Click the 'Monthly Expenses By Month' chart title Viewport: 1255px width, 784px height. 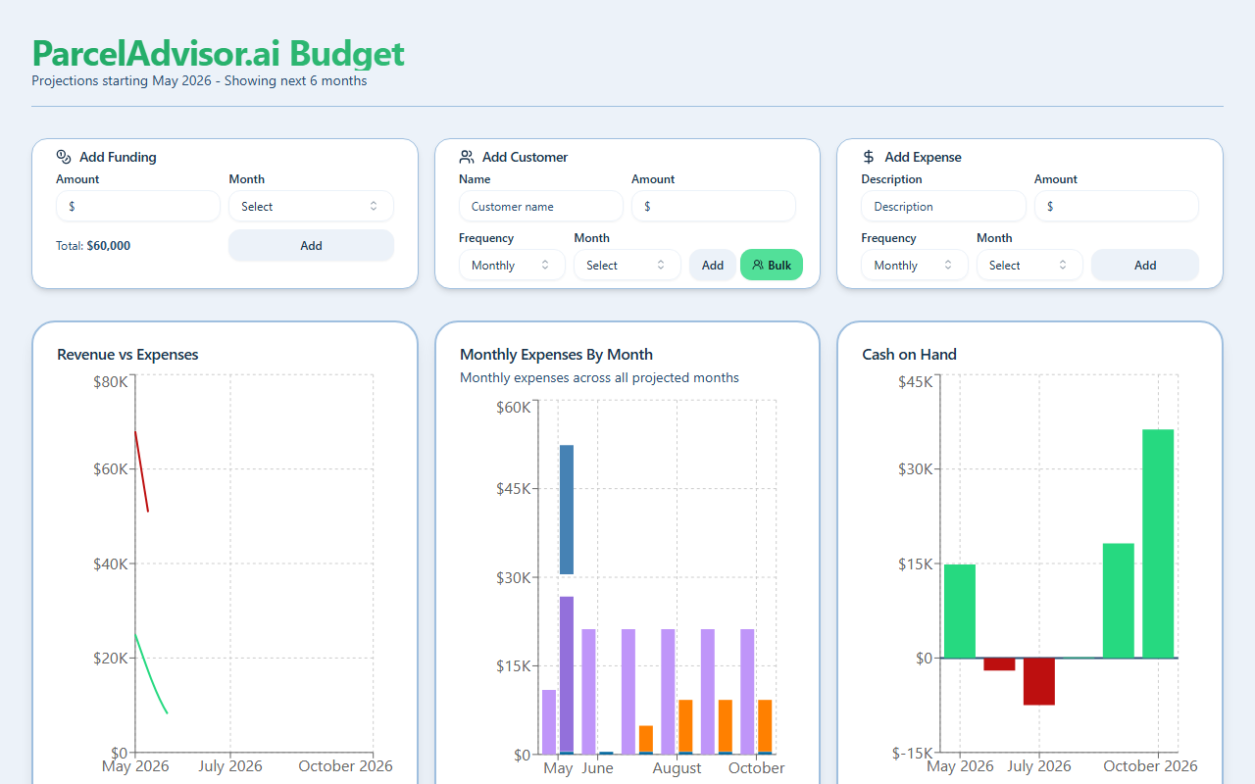pos(556,355)
